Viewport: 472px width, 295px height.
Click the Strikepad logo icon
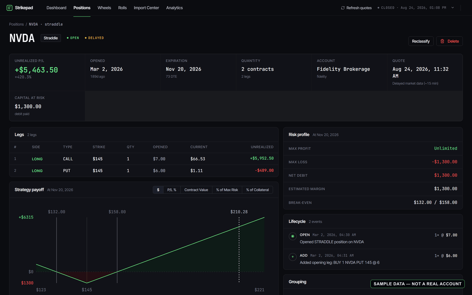pyautogui.click(x=10, y=8)
